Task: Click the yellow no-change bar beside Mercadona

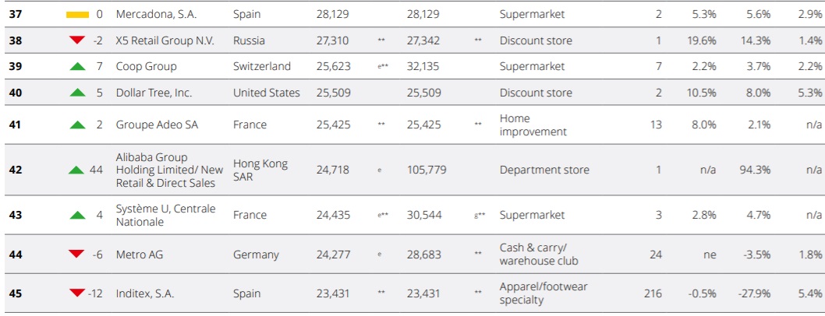Action: (x=77, y=15)
